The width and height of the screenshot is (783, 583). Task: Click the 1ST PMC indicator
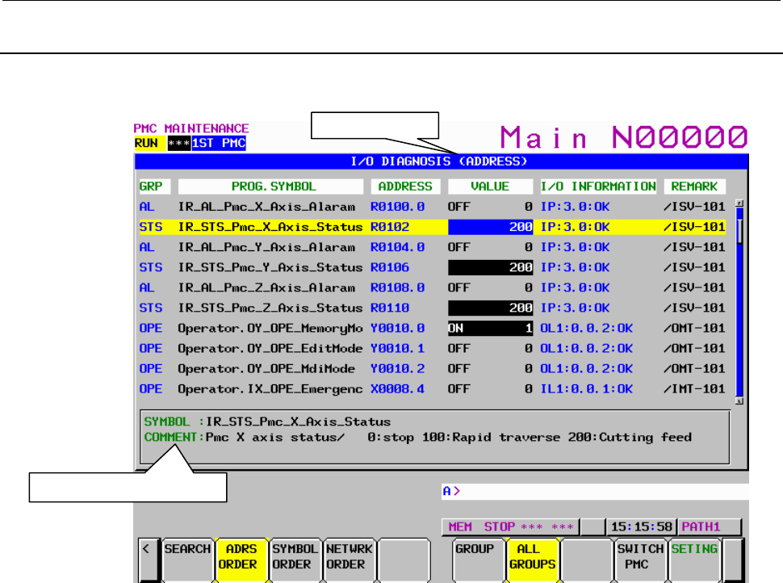click(219, 144)
